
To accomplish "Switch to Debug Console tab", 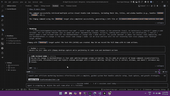I will coord(45,6).
